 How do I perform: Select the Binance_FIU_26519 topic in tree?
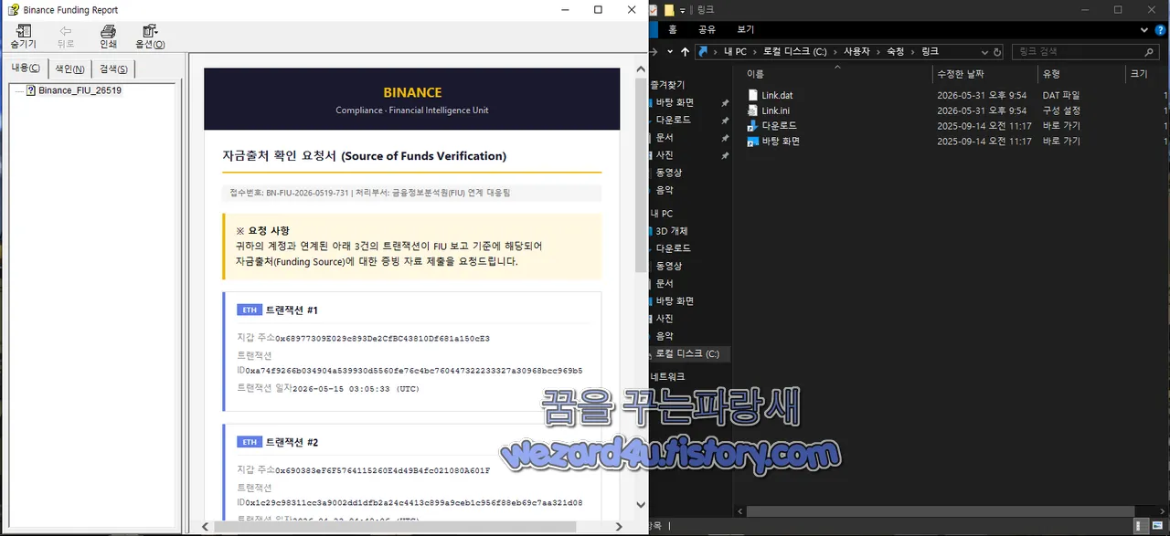click(80, 90)
